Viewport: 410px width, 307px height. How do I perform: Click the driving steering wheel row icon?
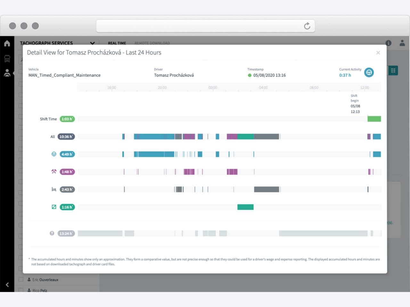pos(54,154)
